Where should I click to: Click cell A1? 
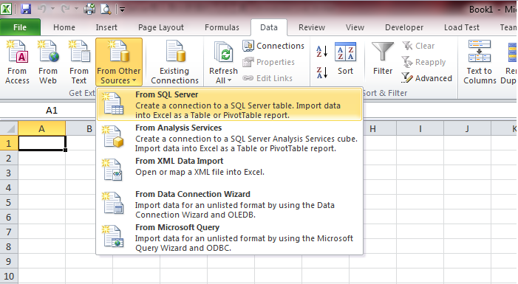[x=42, y=144]
